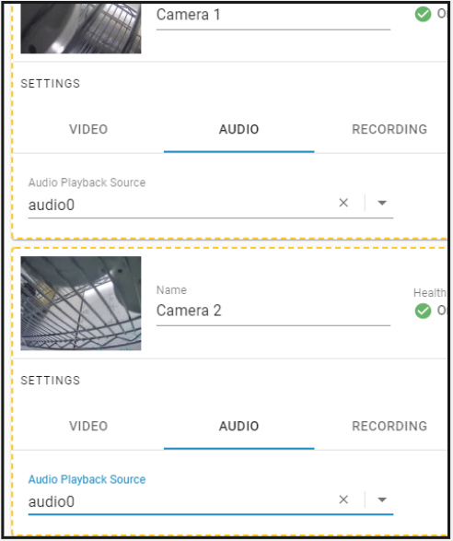The height and width of the screenshot is (541, 453).
Task: Switch to Camera 1 VIDEO tab
Action: (88, 129)
